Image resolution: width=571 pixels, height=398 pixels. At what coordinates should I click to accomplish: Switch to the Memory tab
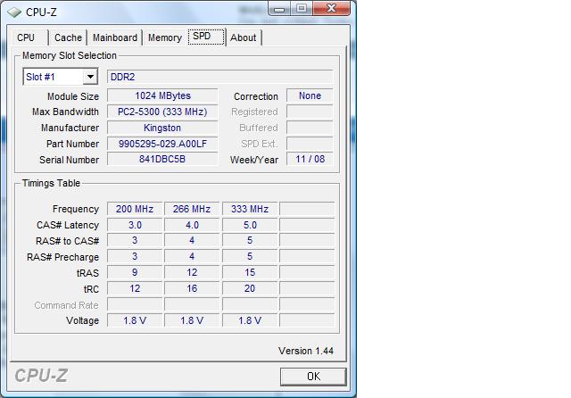[164, 37]
